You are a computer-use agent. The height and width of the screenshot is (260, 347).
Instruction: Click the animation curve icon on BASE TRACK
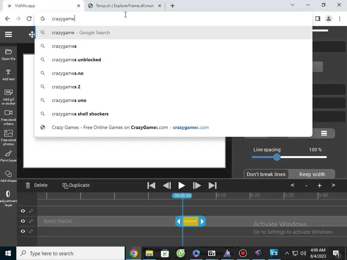click(31, 221)
